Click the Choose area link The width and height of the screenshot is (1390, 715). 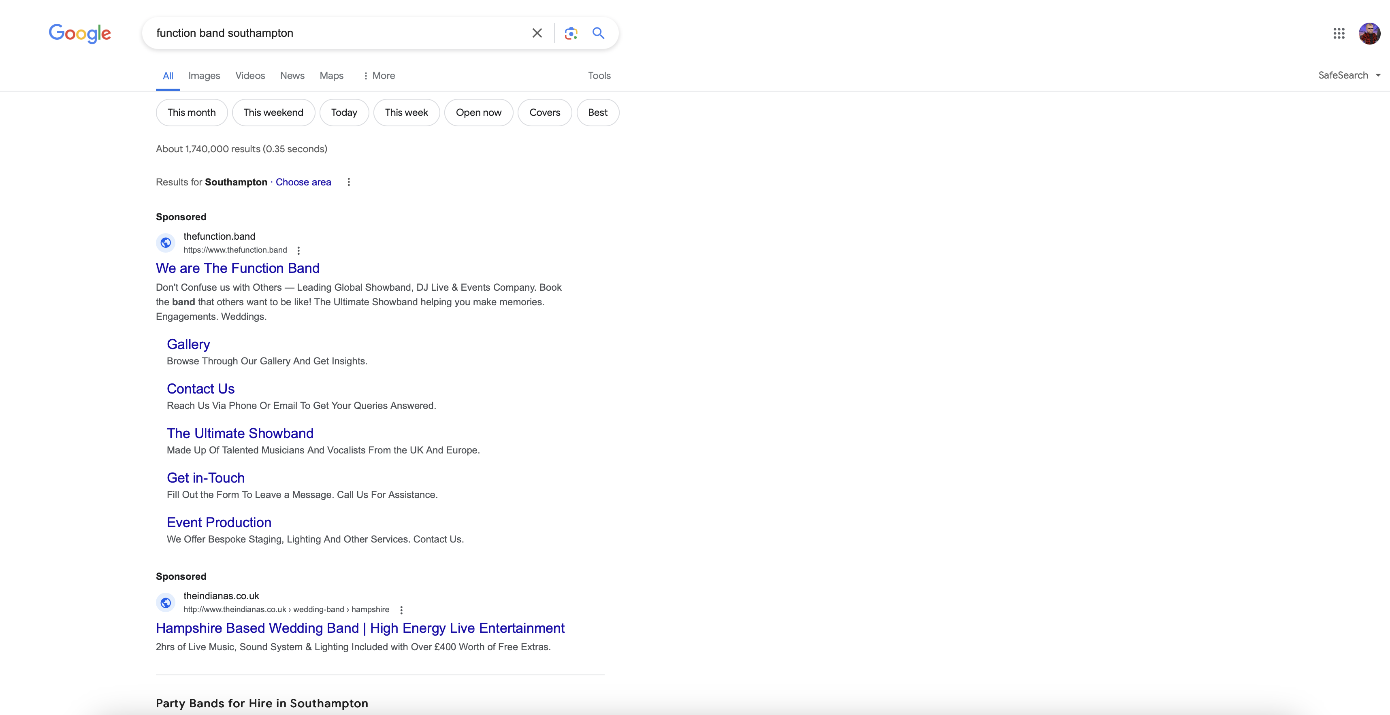(303, 182)
